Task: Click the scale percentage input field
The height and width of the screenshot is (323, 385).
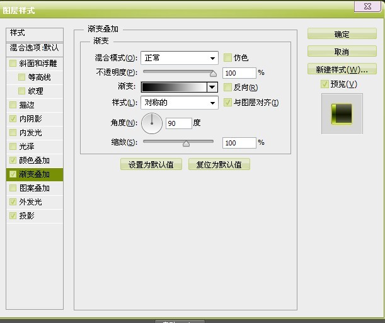Action: pyautogui.click(x=239, y=143)
